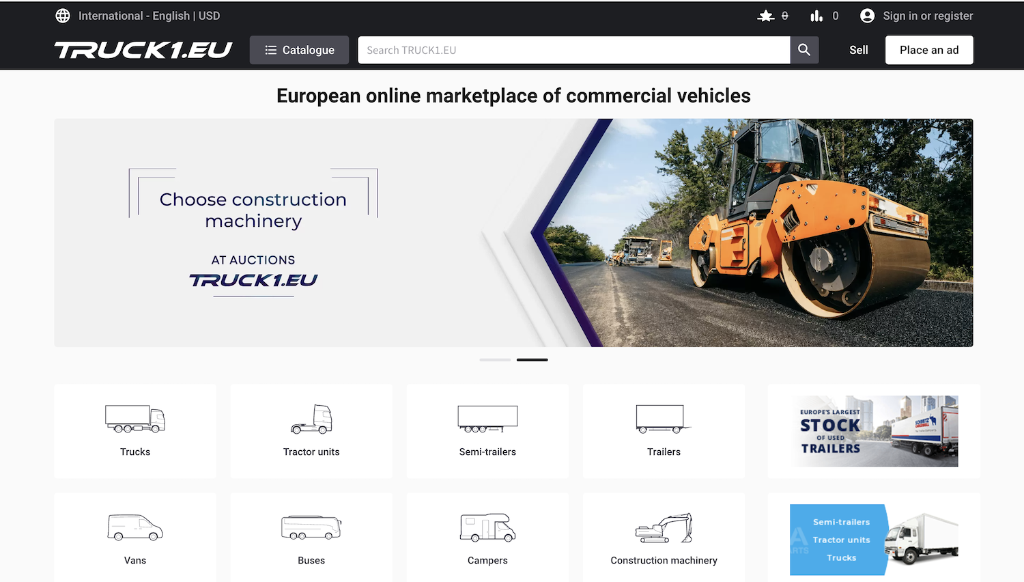Click the Place an ad button
This screenshot has height=582, width=1024.
click(x=929, y=50)
